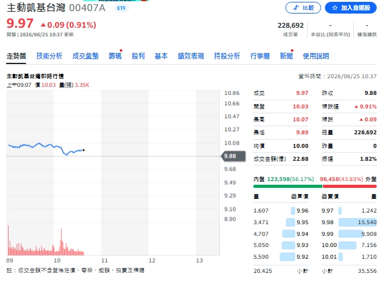Open the 基本 tab
This screenshot has width=386, height=287.
tap(161, 56)
